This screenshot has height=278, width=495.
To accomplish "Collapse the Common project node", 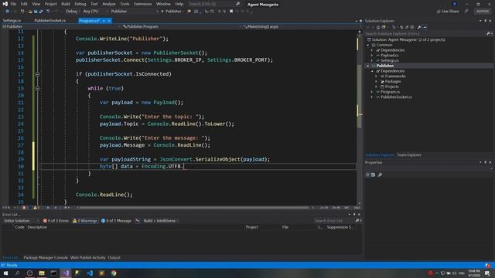I will pos(368,45).
